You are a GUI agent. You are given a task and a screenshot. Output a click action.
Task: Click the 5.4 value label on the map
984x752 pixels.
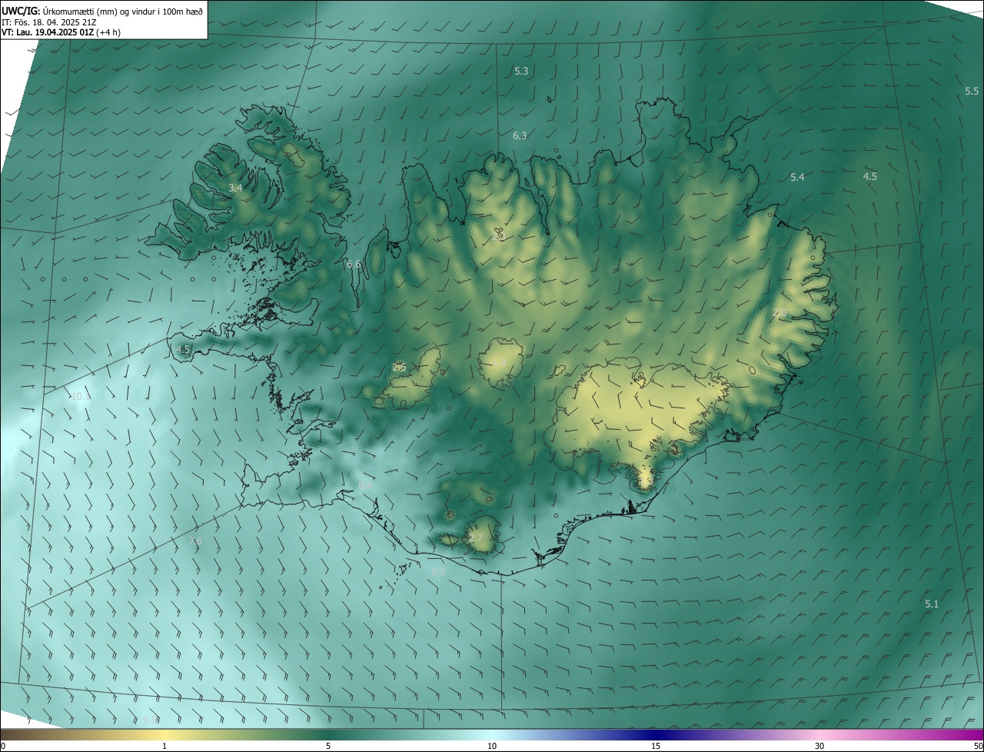[797, 177]
